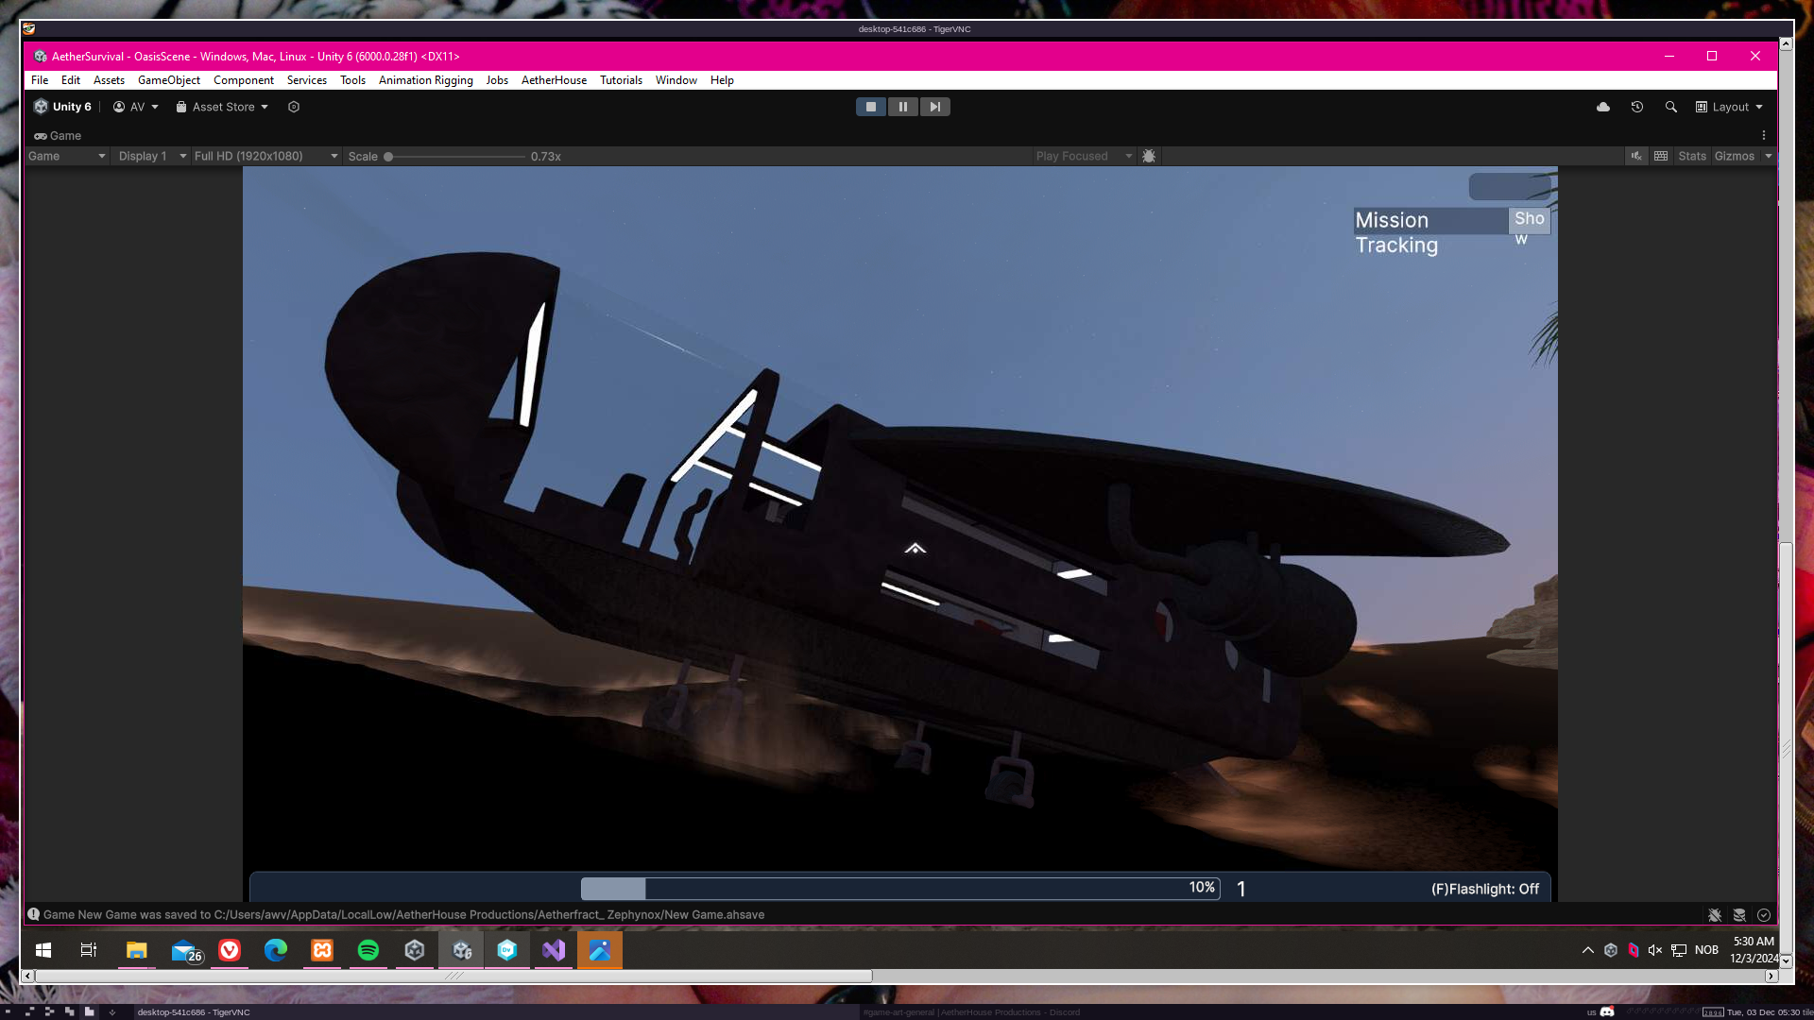
Task: Open Spotify from Windows taskbar
Action: point(368,950)
